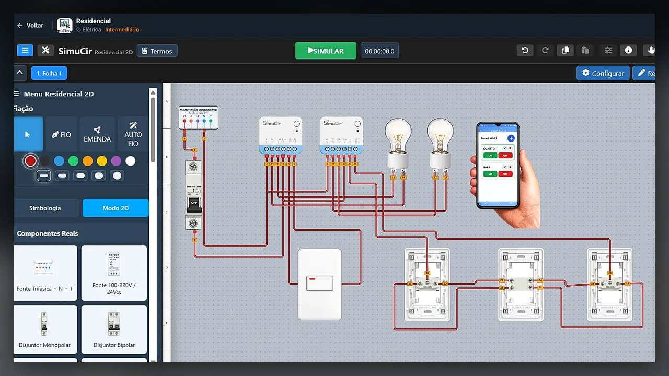The width and height of the screenshot is (669, 376).
Task: Add the Disjuntor Bipolar component
Action: tap(114, 330)
